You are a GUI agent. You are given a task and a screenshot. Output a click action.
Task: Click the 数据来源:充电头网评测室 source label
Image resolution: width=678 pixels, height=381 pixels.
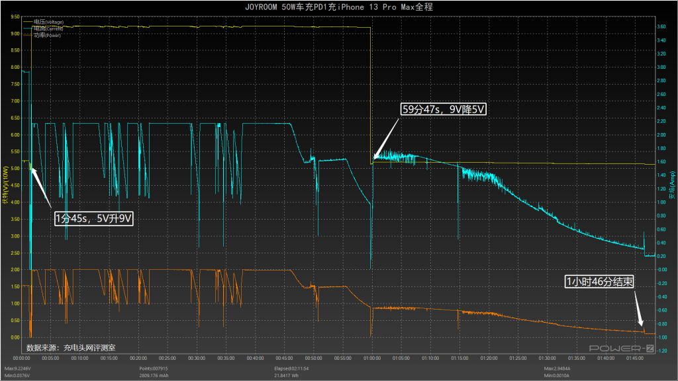tap(71, 347)
